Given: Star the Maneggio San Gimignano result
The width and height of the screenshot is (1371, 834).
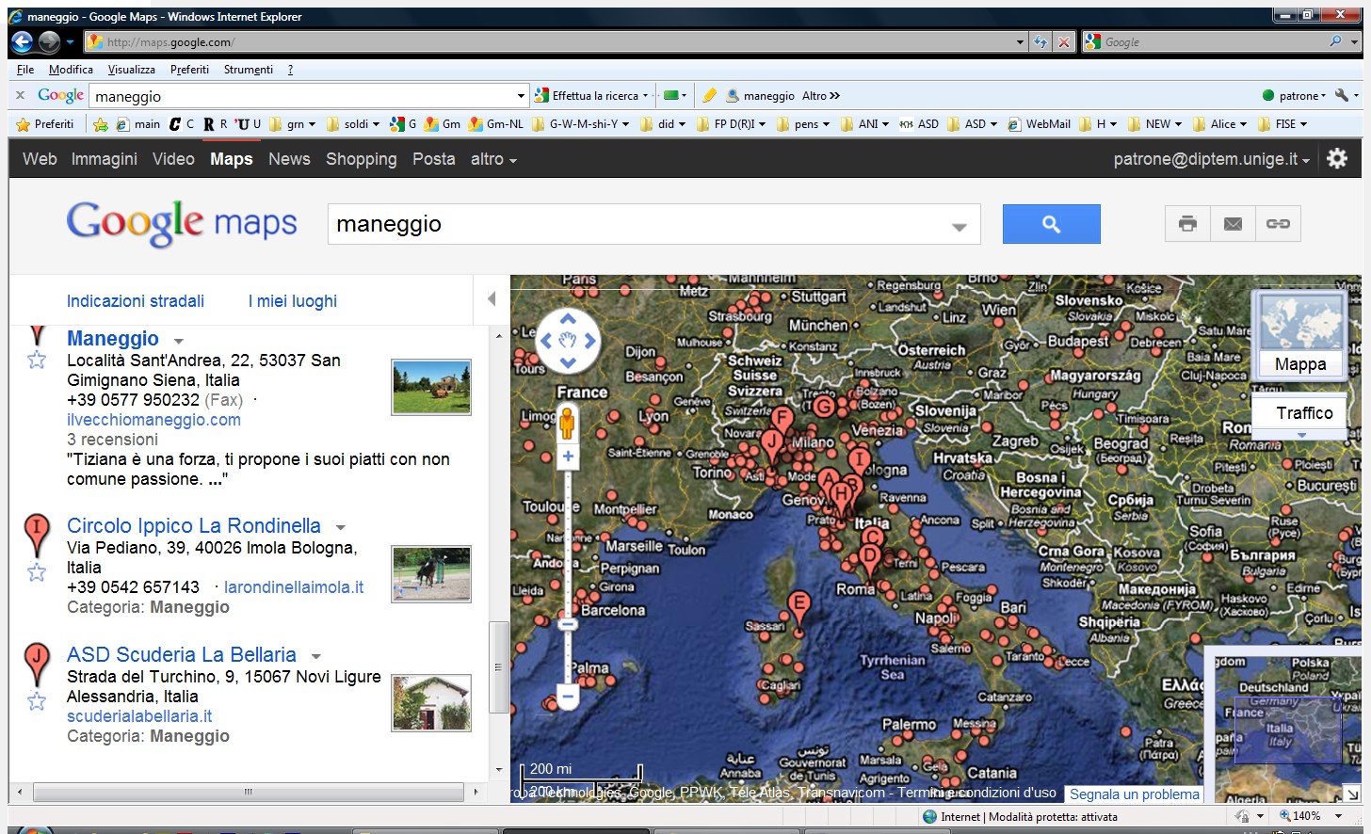Looking at the screenshot, I should 37,360.
